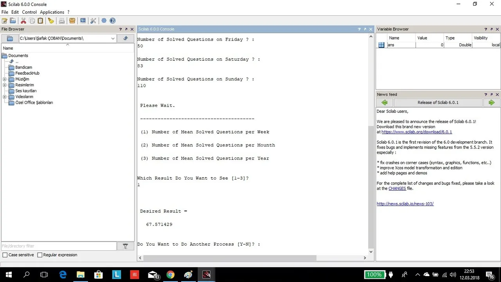This screenshot has height=282, width=501.
Task: Go to parent directory in File Browser
Action: (125, 38)
